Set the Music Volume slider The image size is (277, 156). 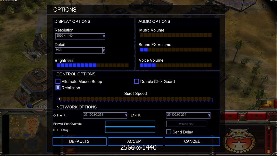176,35
